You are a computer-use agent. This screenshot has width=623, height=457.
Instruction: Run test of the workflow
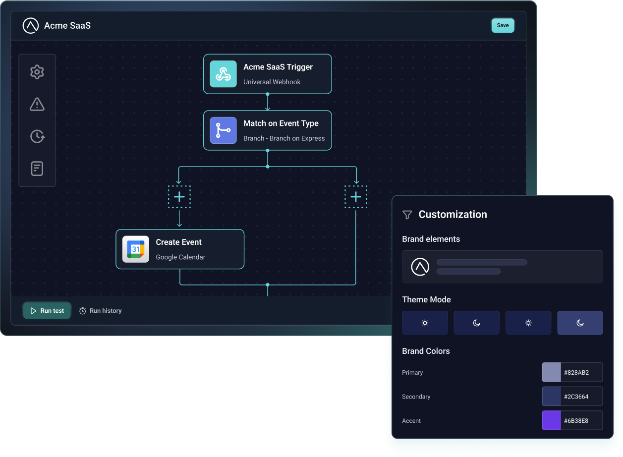[x=47, y=311]
